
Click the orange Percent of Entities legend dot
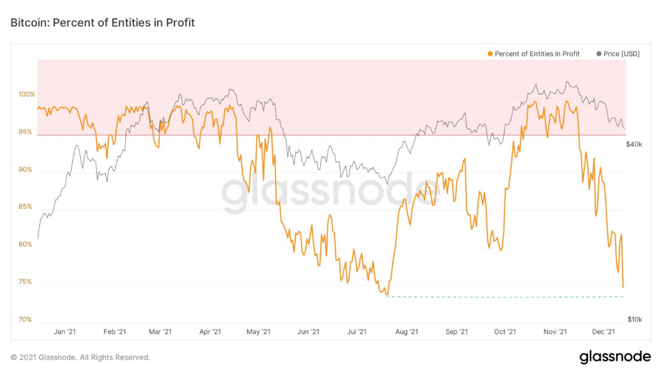pos(490,54)
